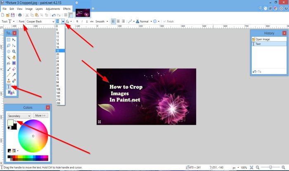
Task: Click the New file icon
Action: (x=2, y=15)
